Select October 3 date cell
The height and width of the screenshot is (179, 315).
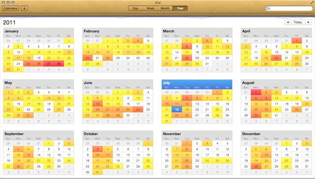pos(97,149)
